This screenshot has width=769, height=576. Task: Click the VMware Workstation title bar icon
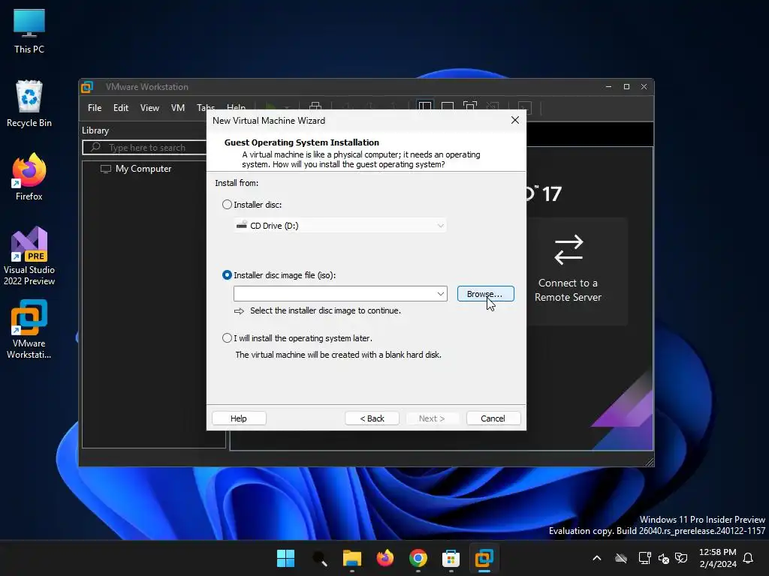[87, 87]
